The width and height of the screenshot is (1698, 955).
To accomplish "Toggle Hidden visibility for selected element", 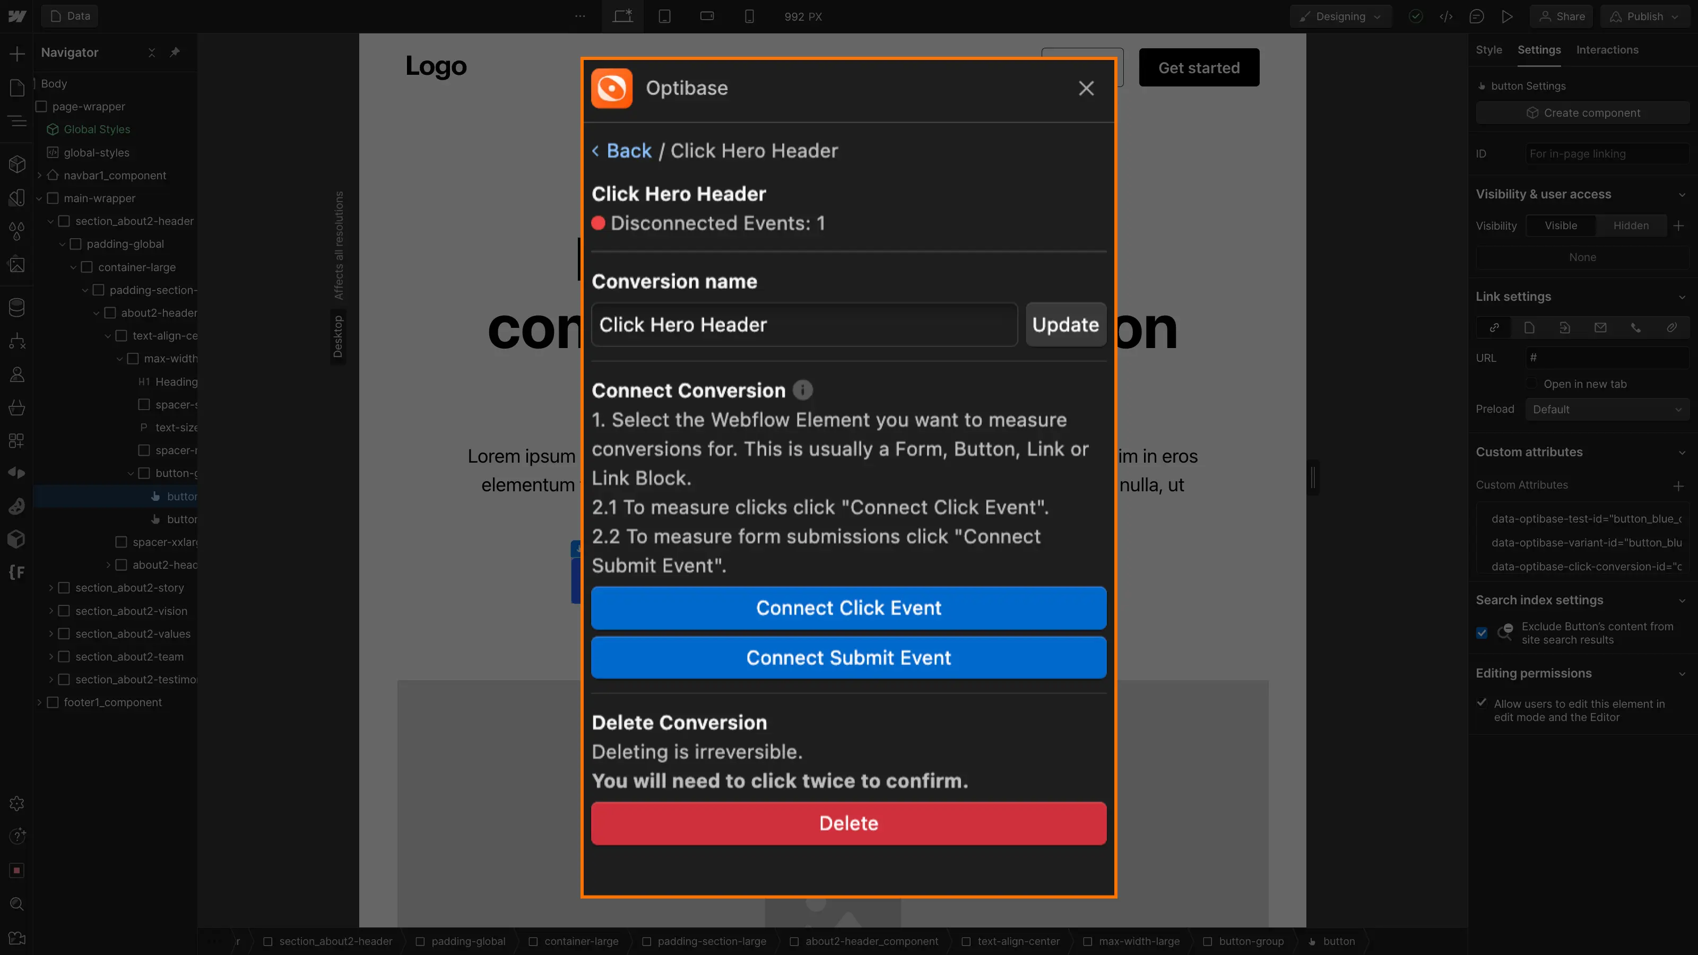I will coord(1631,225).
